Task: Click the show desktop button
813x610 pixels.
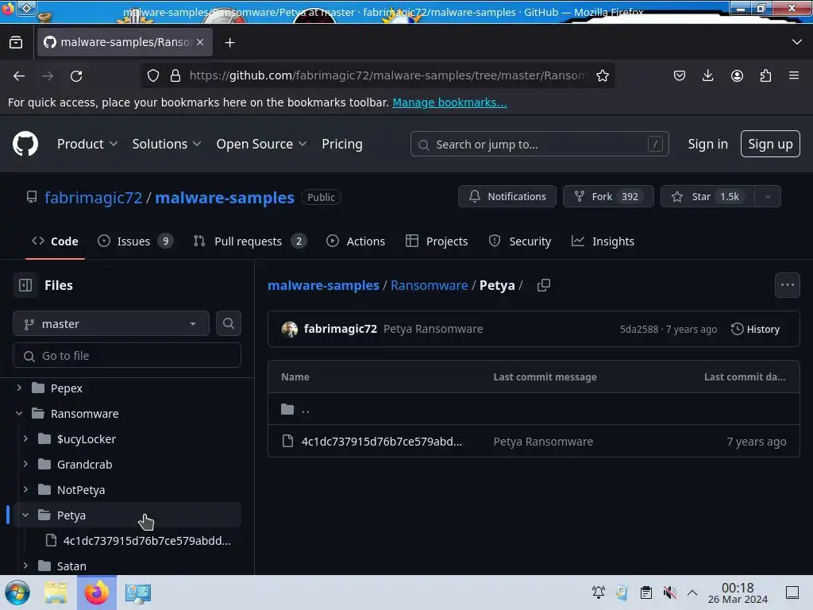Action: pos(792,593)
